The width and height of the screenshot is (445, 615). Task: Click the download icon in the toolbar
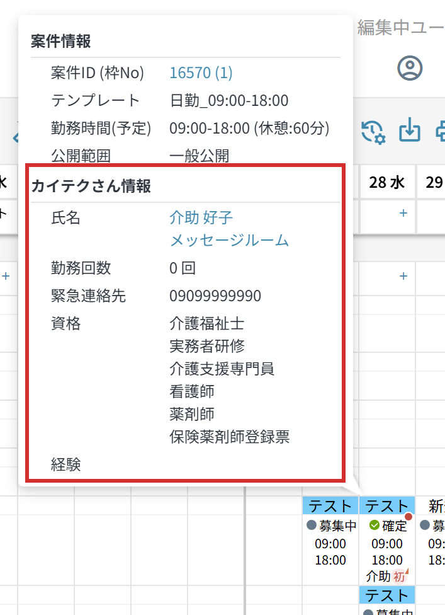(410, 130)
